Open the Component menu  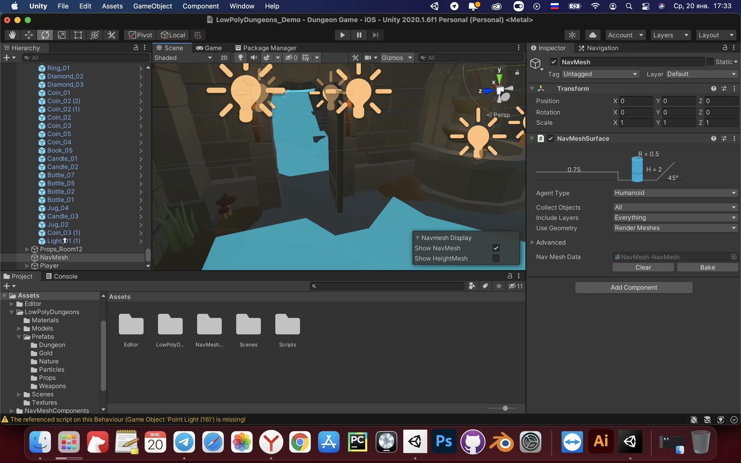[x=201, y=6]
